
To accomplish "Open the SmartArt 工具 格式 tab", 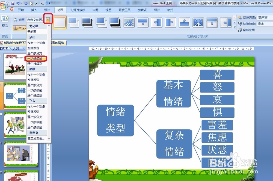I will 170,10.
